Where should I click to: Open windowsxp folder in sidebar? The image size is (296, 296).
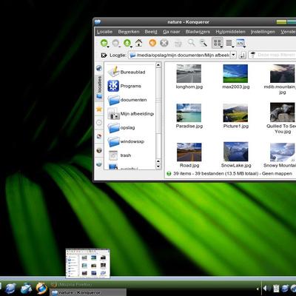tap(126, 141)
